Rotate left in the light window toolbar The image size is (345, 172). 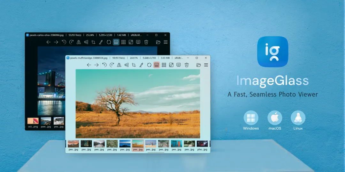click(104, 65)
